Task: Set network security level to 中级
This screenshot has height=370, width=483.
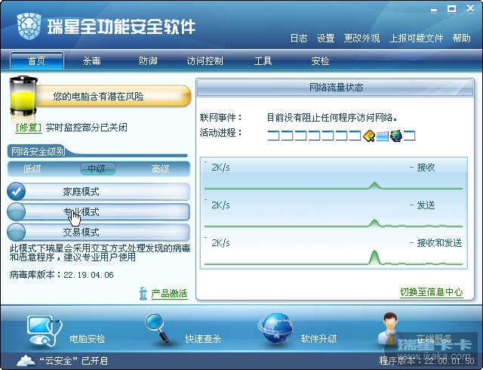Action: 97,169
